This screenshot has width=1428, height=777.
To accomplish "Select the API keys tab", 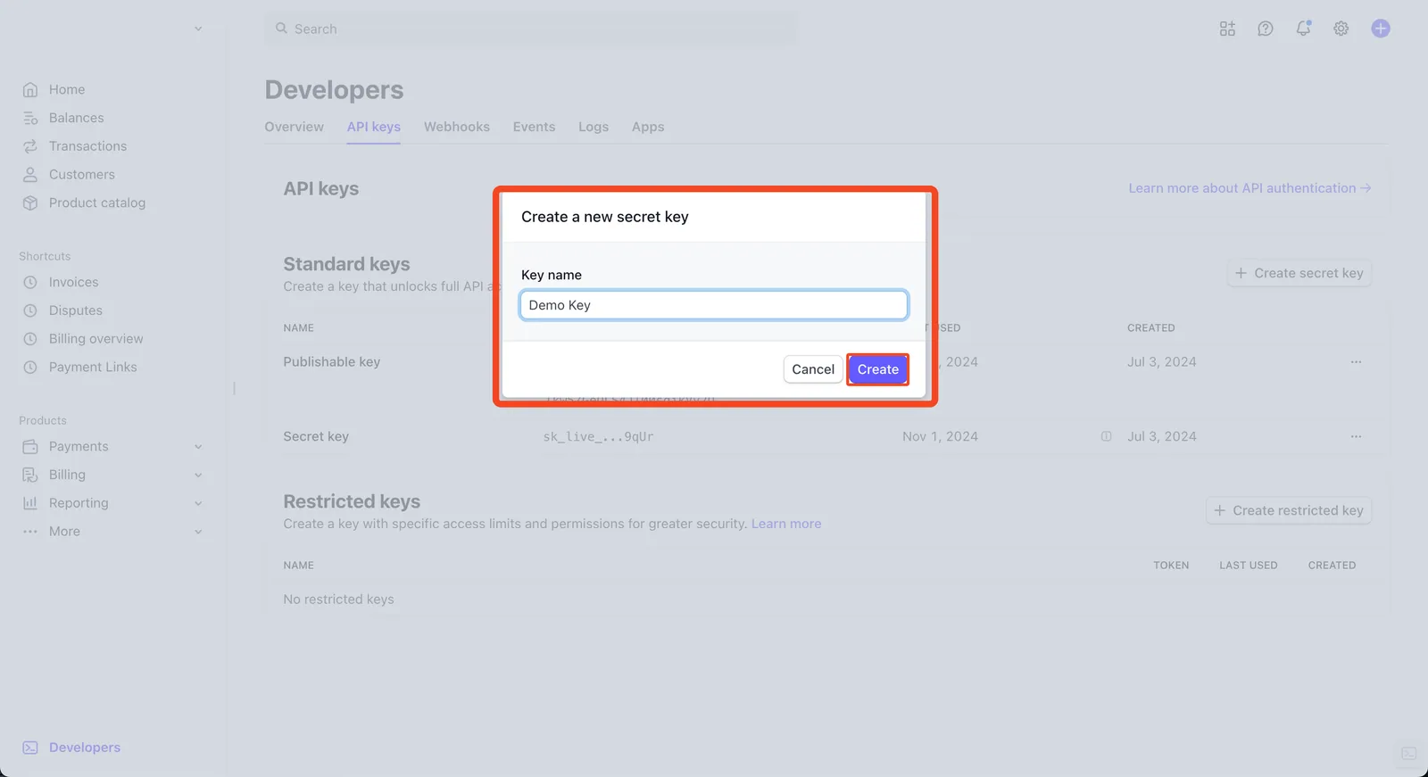I will pos(374,127).
